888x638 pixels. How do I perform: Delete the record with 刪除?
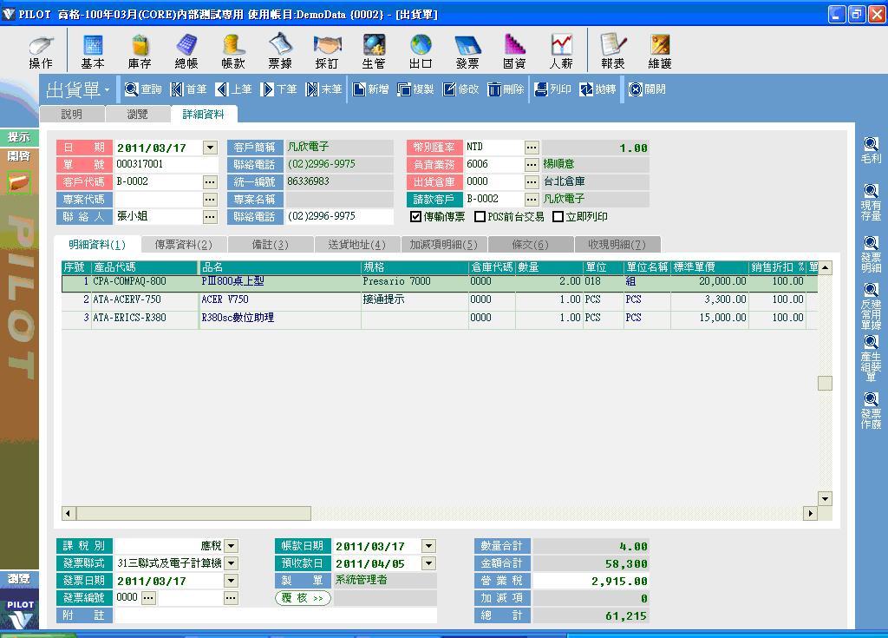coord(506,89)
